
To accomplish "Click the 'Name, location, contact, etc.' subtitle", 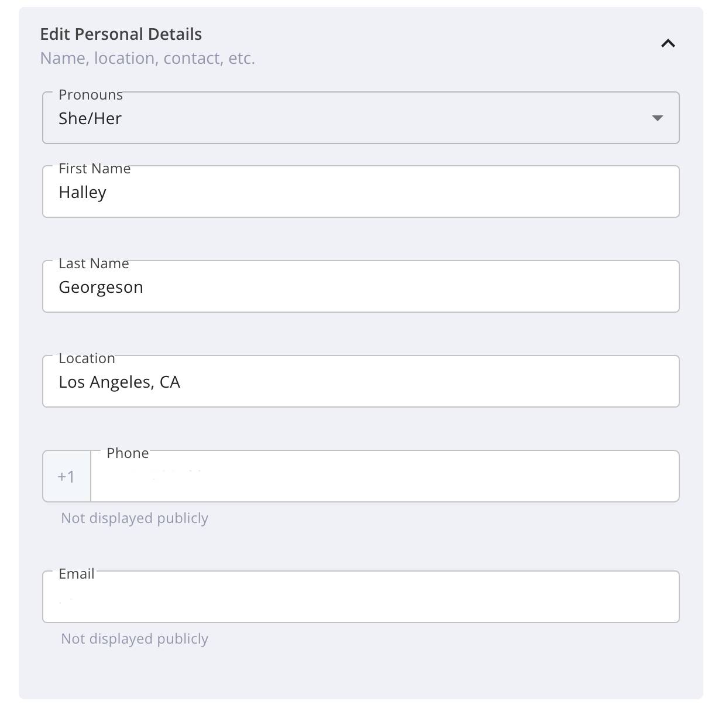I will (147, 59).
